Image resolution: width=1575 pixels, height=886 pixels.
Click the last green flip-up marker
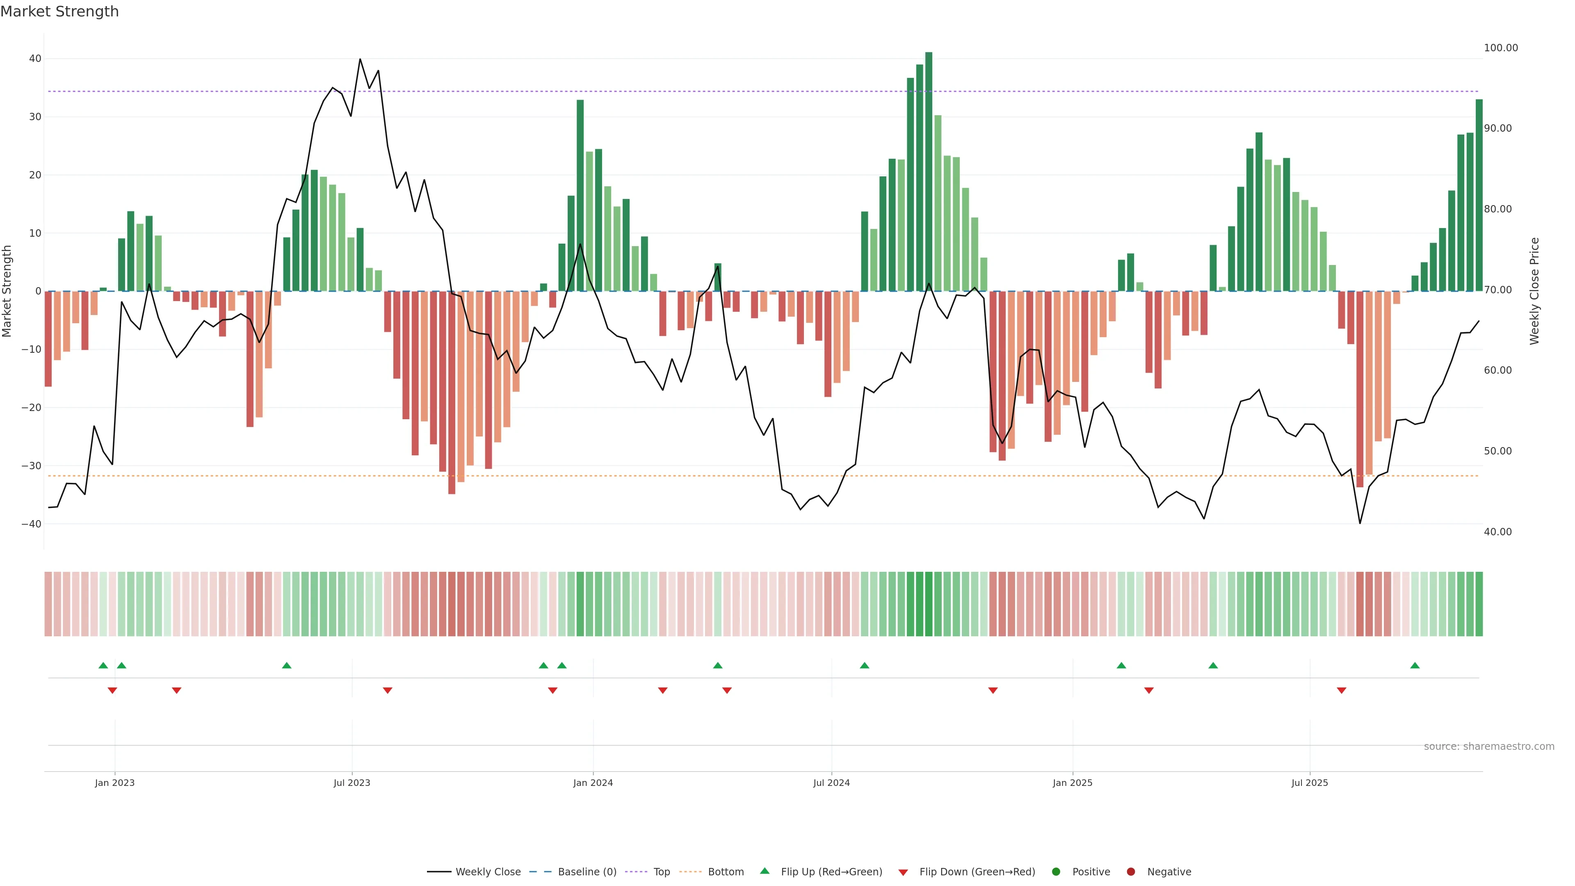[x=1415, y=665]
